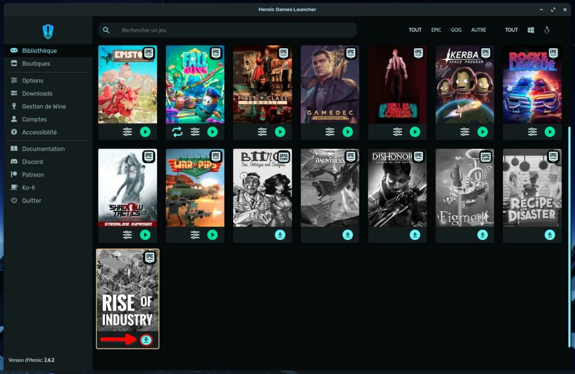Show only GOG store games
This screenshot has height=374, width=575.
pos(456,30)
